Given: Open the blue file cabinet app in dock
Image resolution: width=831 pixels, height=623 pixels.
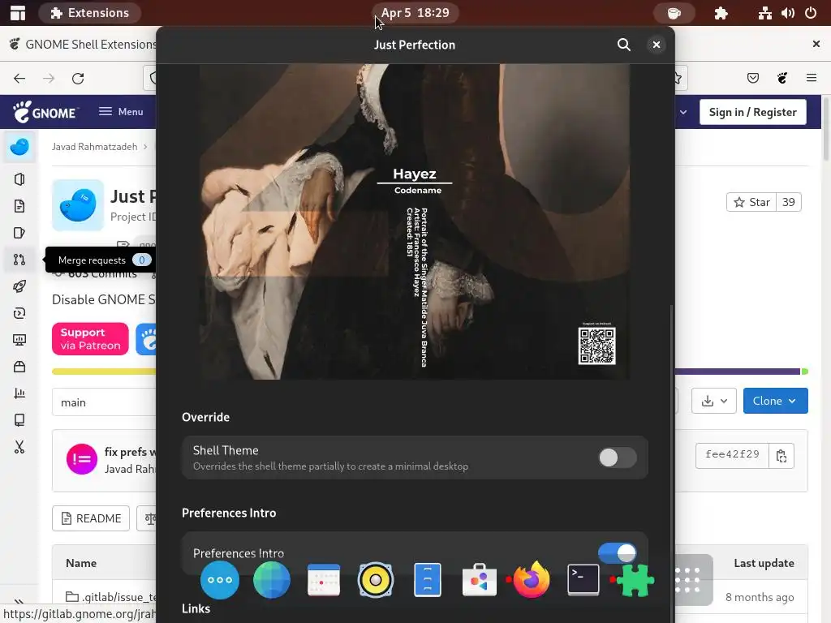Looking at the screenshot, I should click(x=427, y=580).
